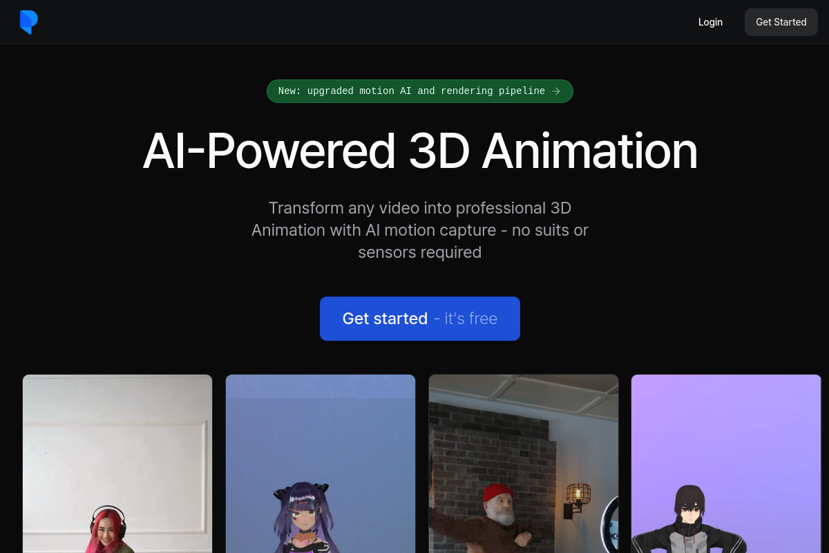Open the dark-haired anime character thumbnail
Screen dimensions: 829x553
point(726,464)
